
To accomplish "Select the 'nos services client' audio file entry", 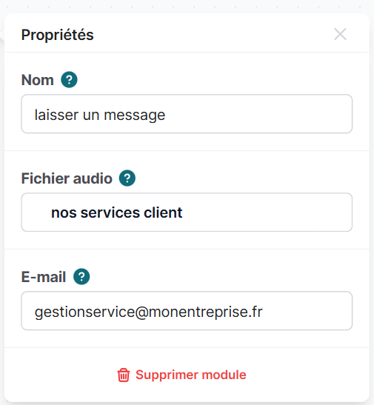I will coord(117,212).
